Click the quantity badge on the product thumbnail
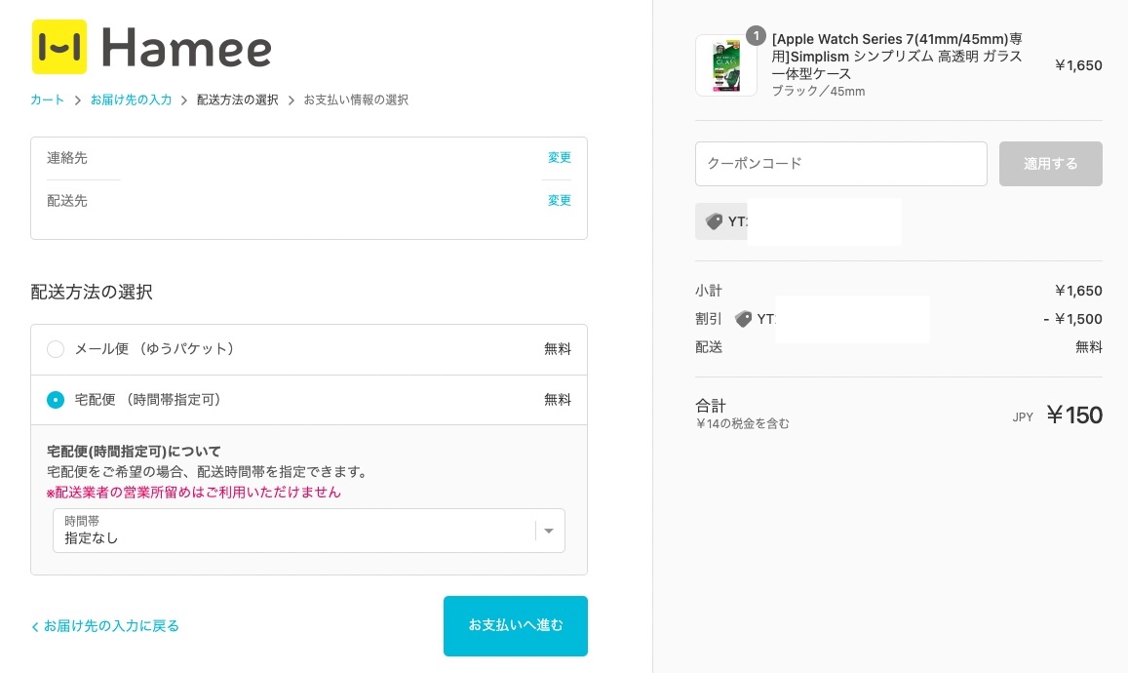The height and width of the screenshot is (673, 1128). pos(757,35)
